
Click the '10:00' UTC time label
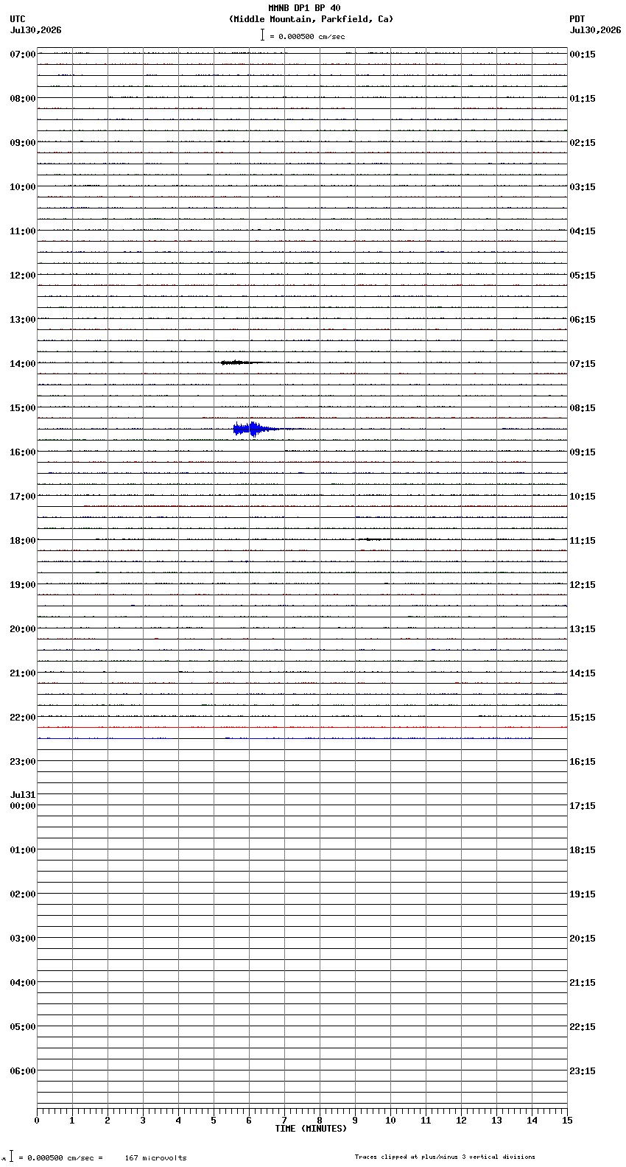coord(23,187)
